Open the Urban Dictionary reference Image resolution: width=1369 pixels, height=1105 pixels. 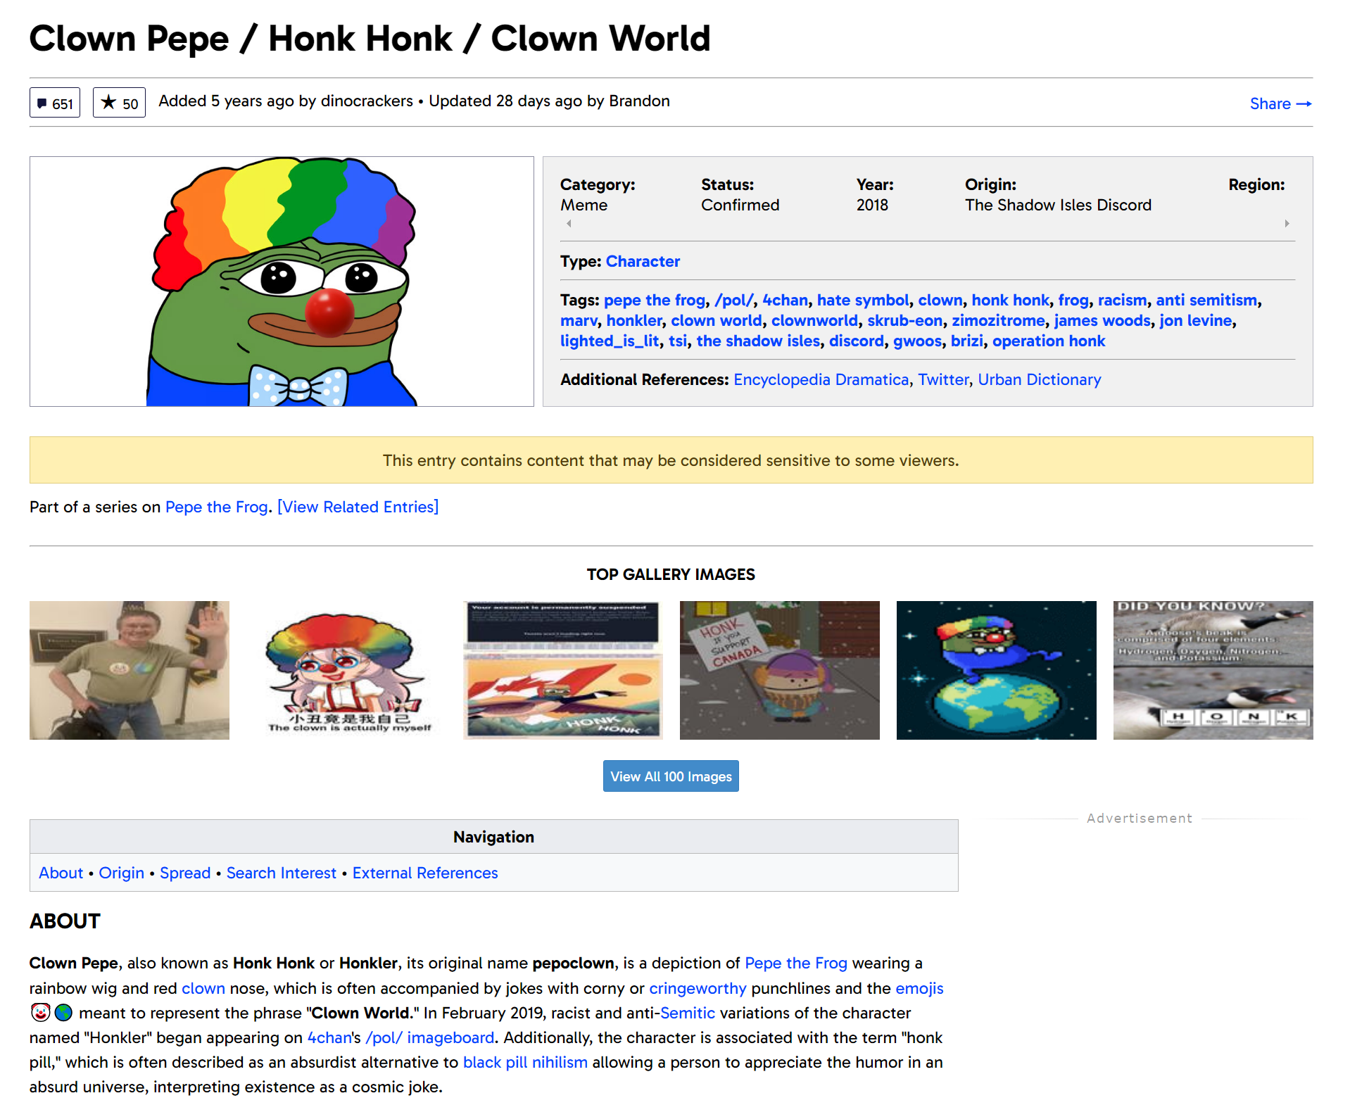[1039, 379]
